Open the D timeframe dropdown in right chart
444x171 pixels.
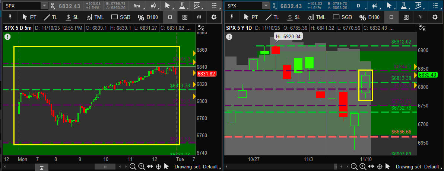pos(359,6)
